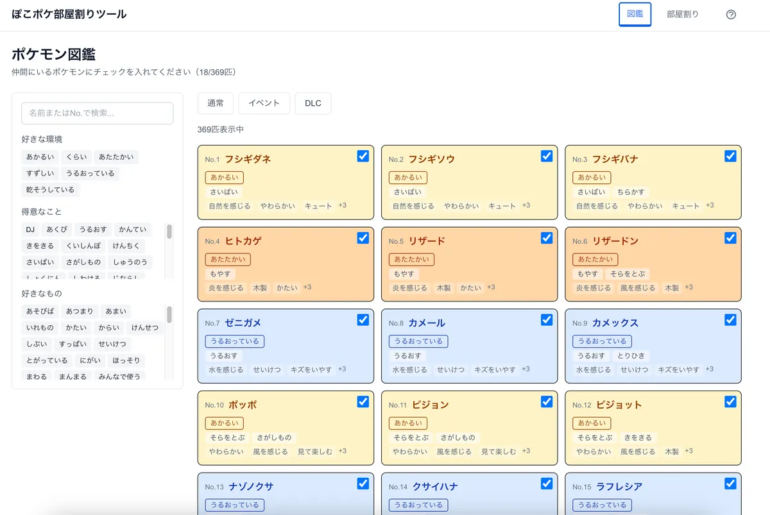The width and height of the screenshot is (770, 515).
Task: Filter environment by すずしい
Action: click(x=40, y=173)
